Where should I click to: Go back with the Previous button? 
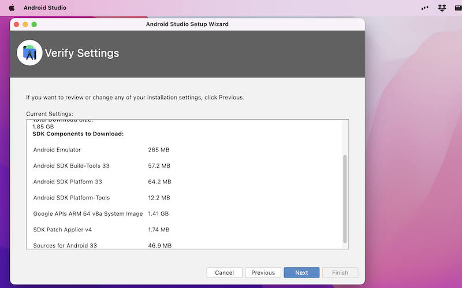[263, 272]
